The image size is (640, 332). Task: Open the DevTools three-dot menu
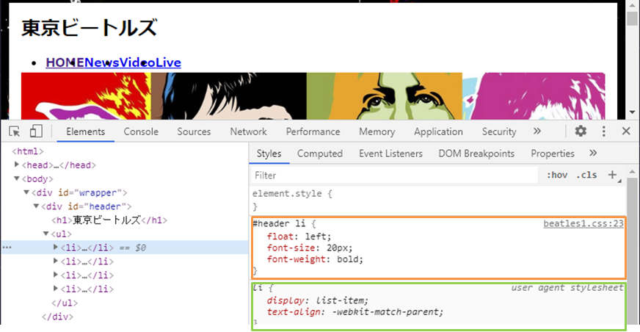click(x=604, y=131)
